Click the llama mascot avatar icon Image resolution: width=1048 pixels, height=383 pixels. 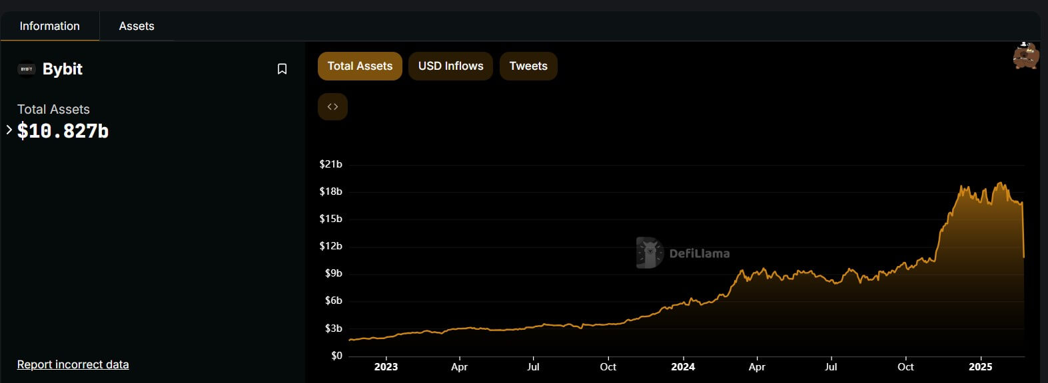click(x=1026, y=56)
